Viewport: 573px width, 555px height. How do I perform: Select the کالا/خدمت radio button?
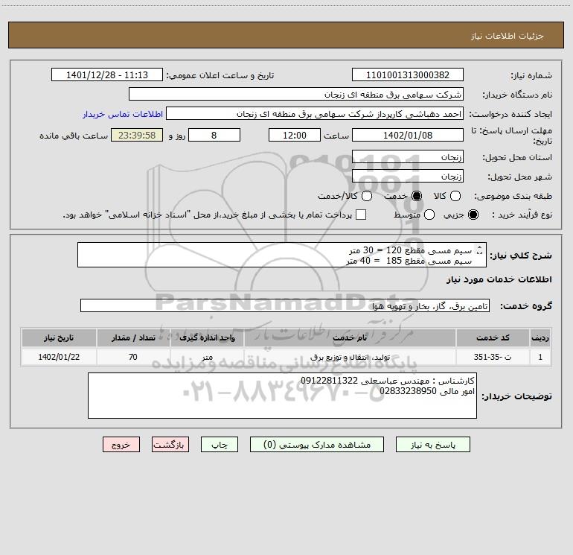[x=367, y=196]
